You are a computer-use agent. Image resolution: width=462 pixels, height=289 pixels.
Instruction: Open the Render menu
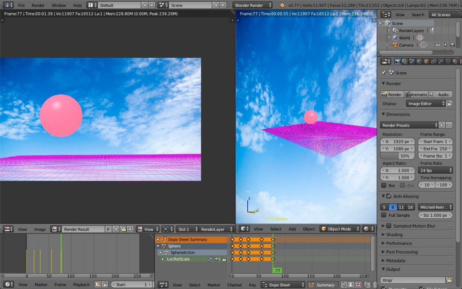point(38,5)
